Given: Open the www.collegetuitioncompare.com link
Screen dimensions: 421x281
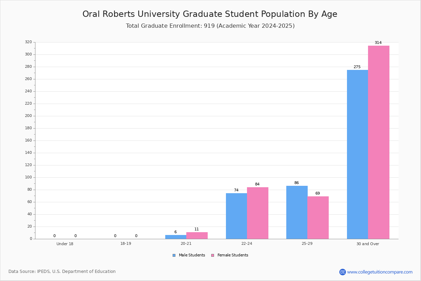Looking at the screenshot, I should point(380,272).
